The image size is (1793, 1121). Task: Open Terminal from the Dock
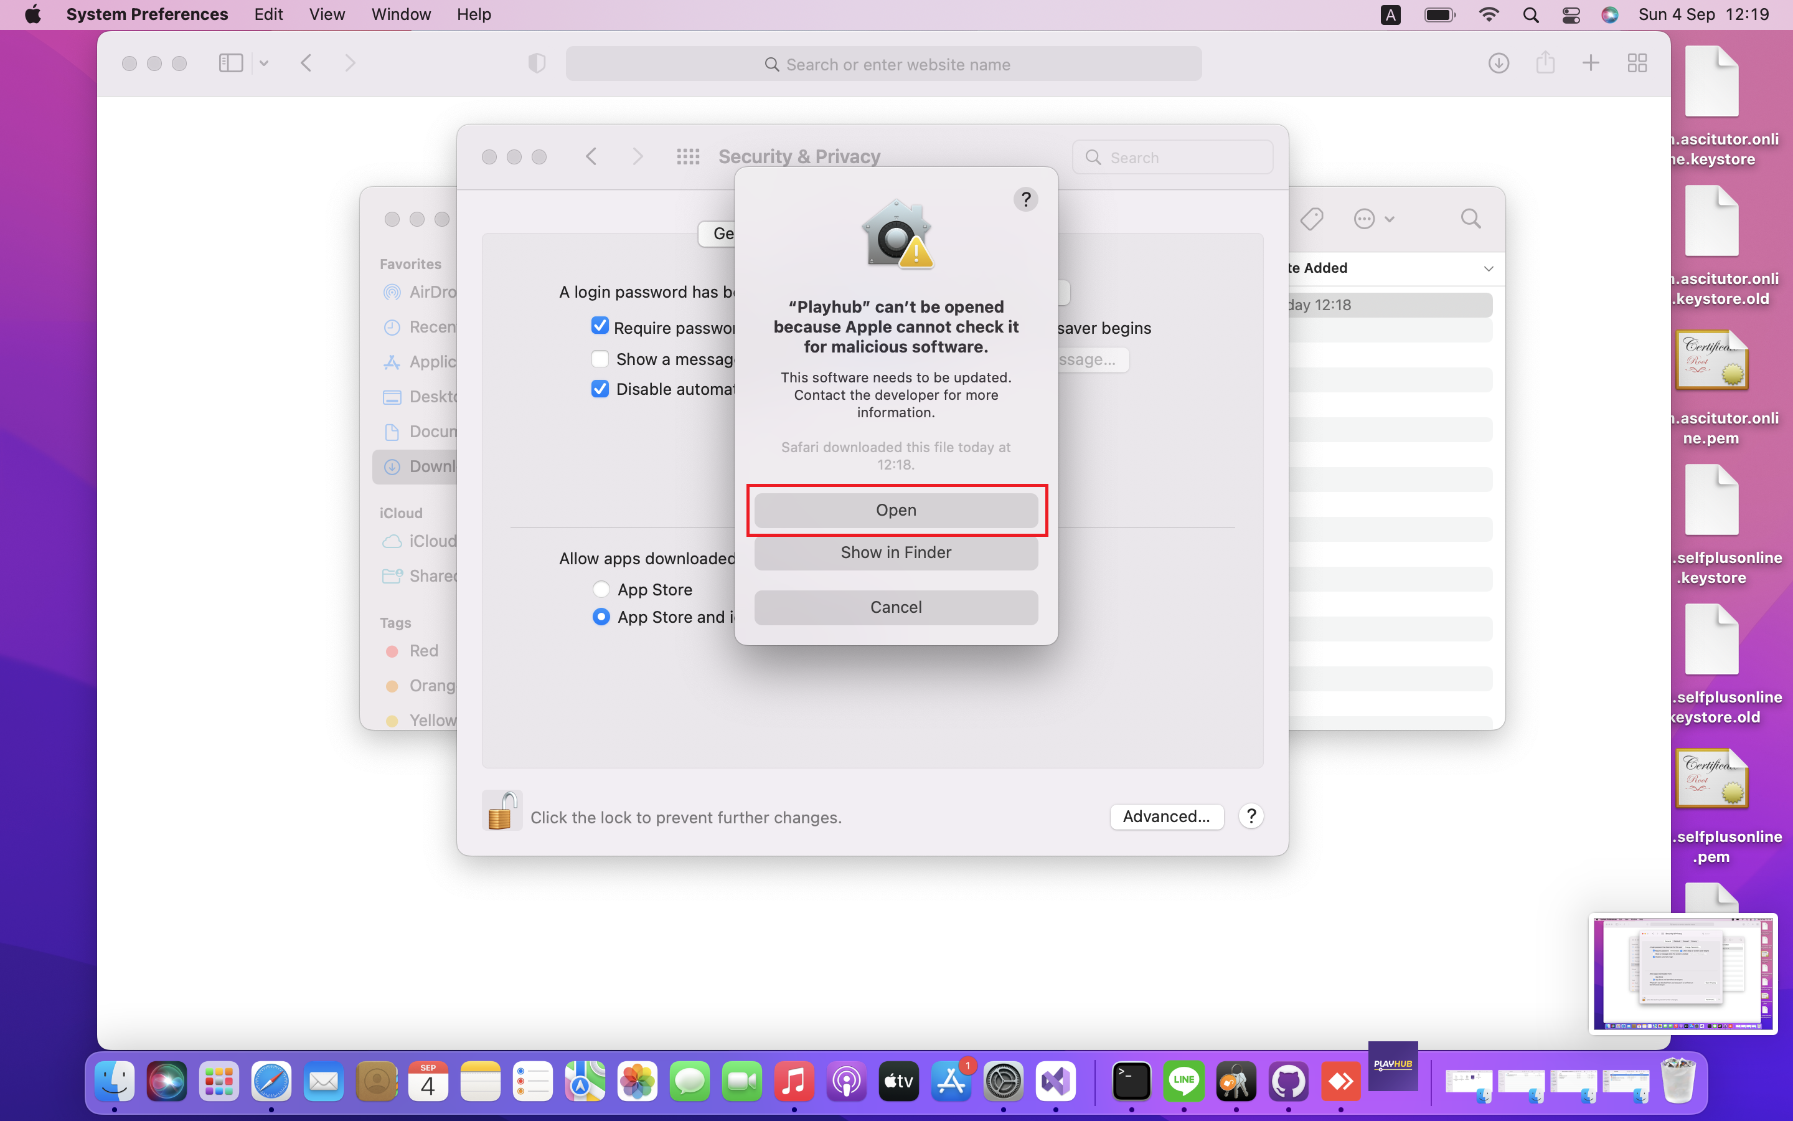pyautogui.click(x=1131, y=1082)
